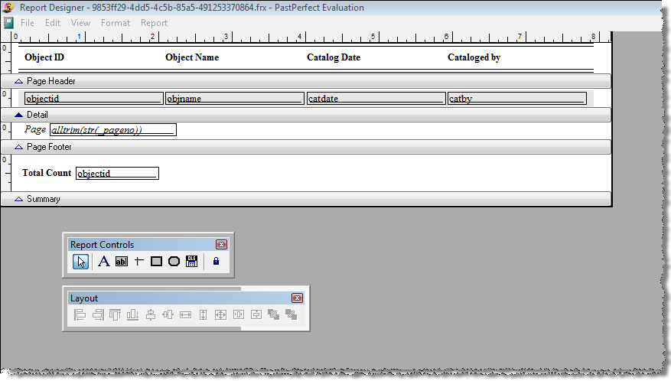Image resolution: width=671 pixels, height=381 pixels.
Task: Open the File menu
Action: (28, 23)
